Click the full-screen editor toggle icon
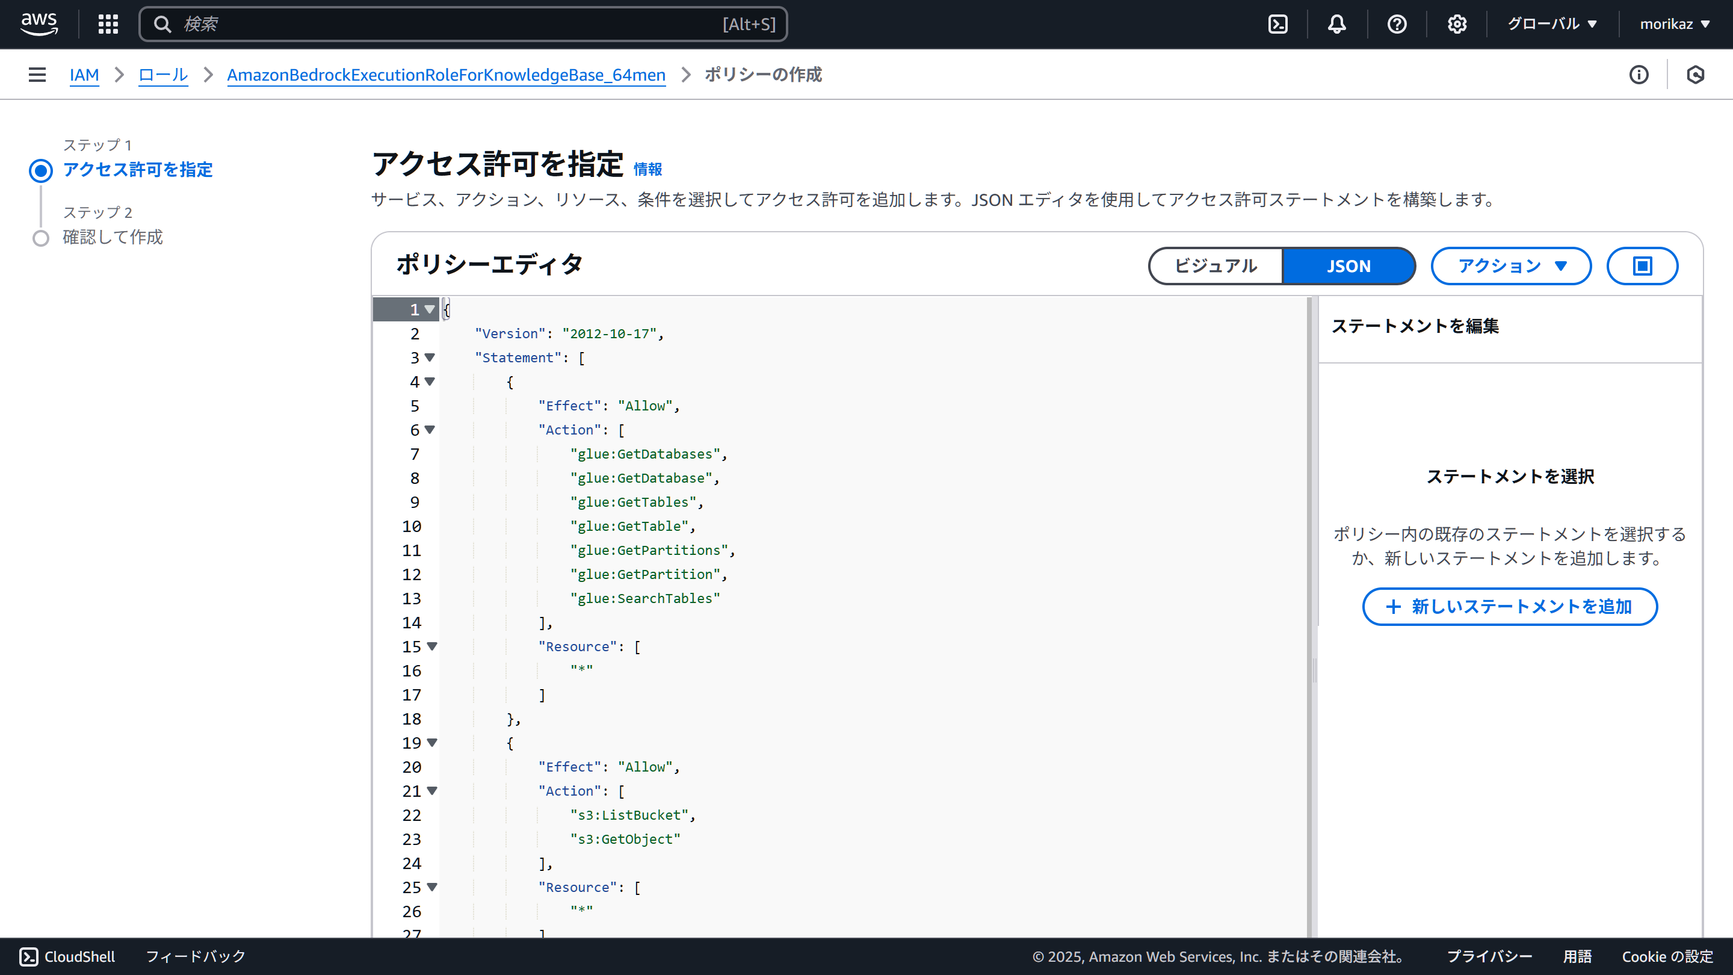The width and height of the screenshot is (1733, 975). coord(1642,266)
